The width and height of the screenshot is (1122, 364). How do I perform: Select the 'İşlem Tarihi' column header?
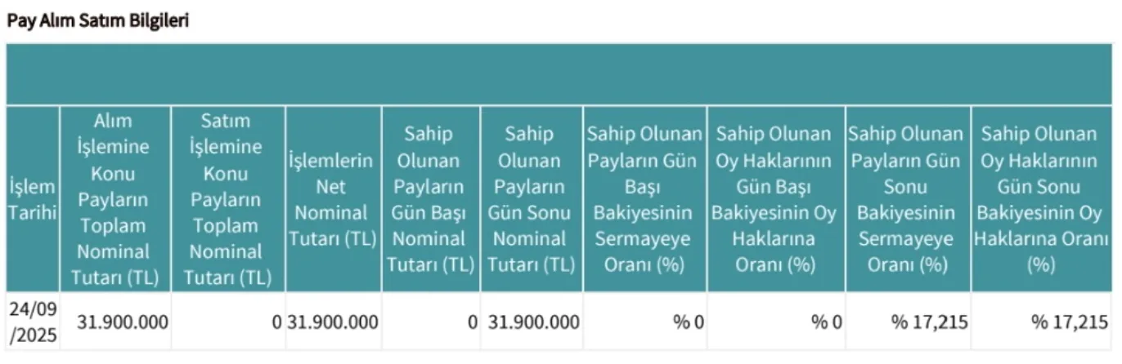(x=32, y=199)
